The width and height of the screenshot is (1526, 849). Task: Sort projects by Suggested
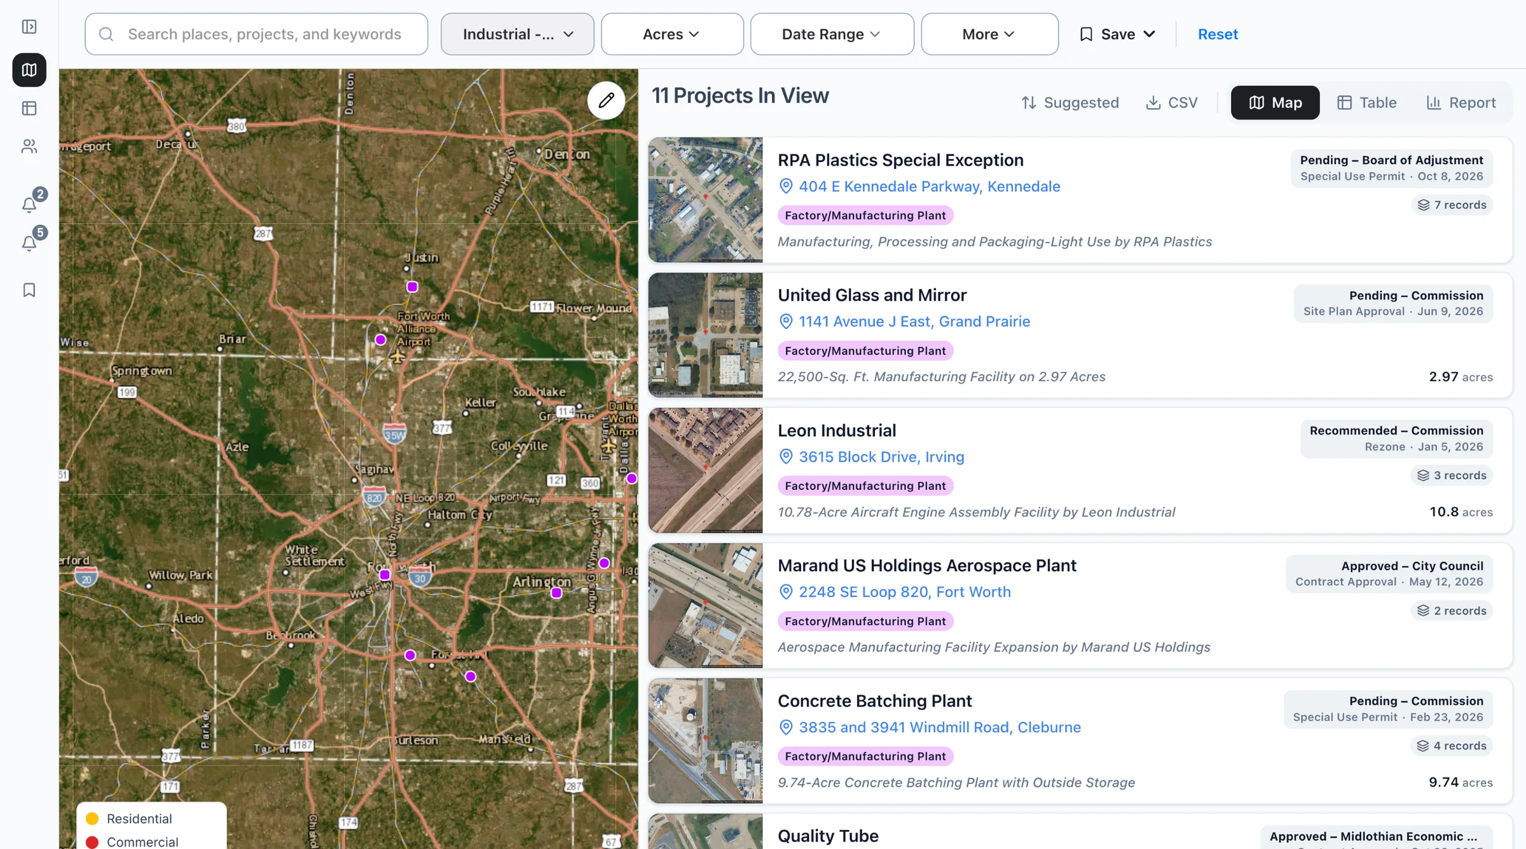[1070, 103]
